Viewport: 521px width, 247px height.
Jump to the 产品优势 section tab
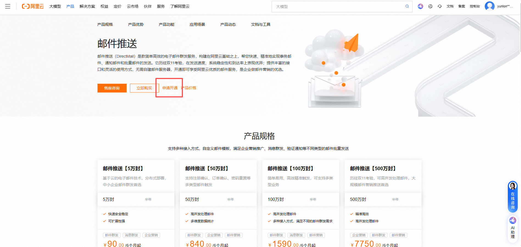point(136,24)
